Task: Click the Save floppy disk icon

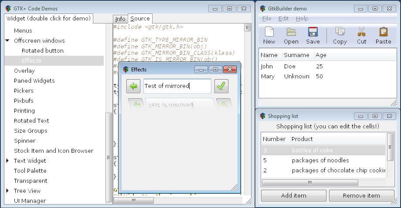Action: click(313, 32)
